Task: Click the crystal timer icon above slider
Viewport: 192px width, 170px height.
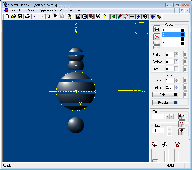Action: click(177, 144)
